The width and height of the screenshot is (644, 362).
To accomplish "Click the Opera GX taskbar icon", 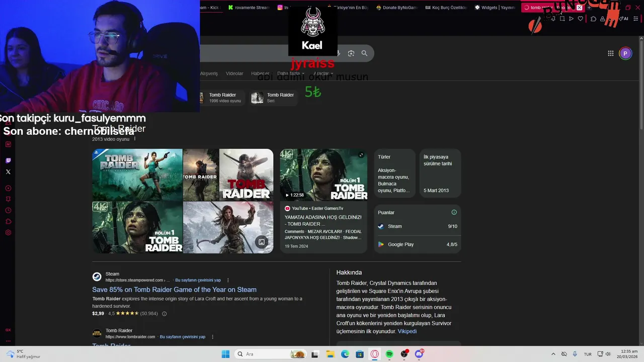I will point(375,354).
